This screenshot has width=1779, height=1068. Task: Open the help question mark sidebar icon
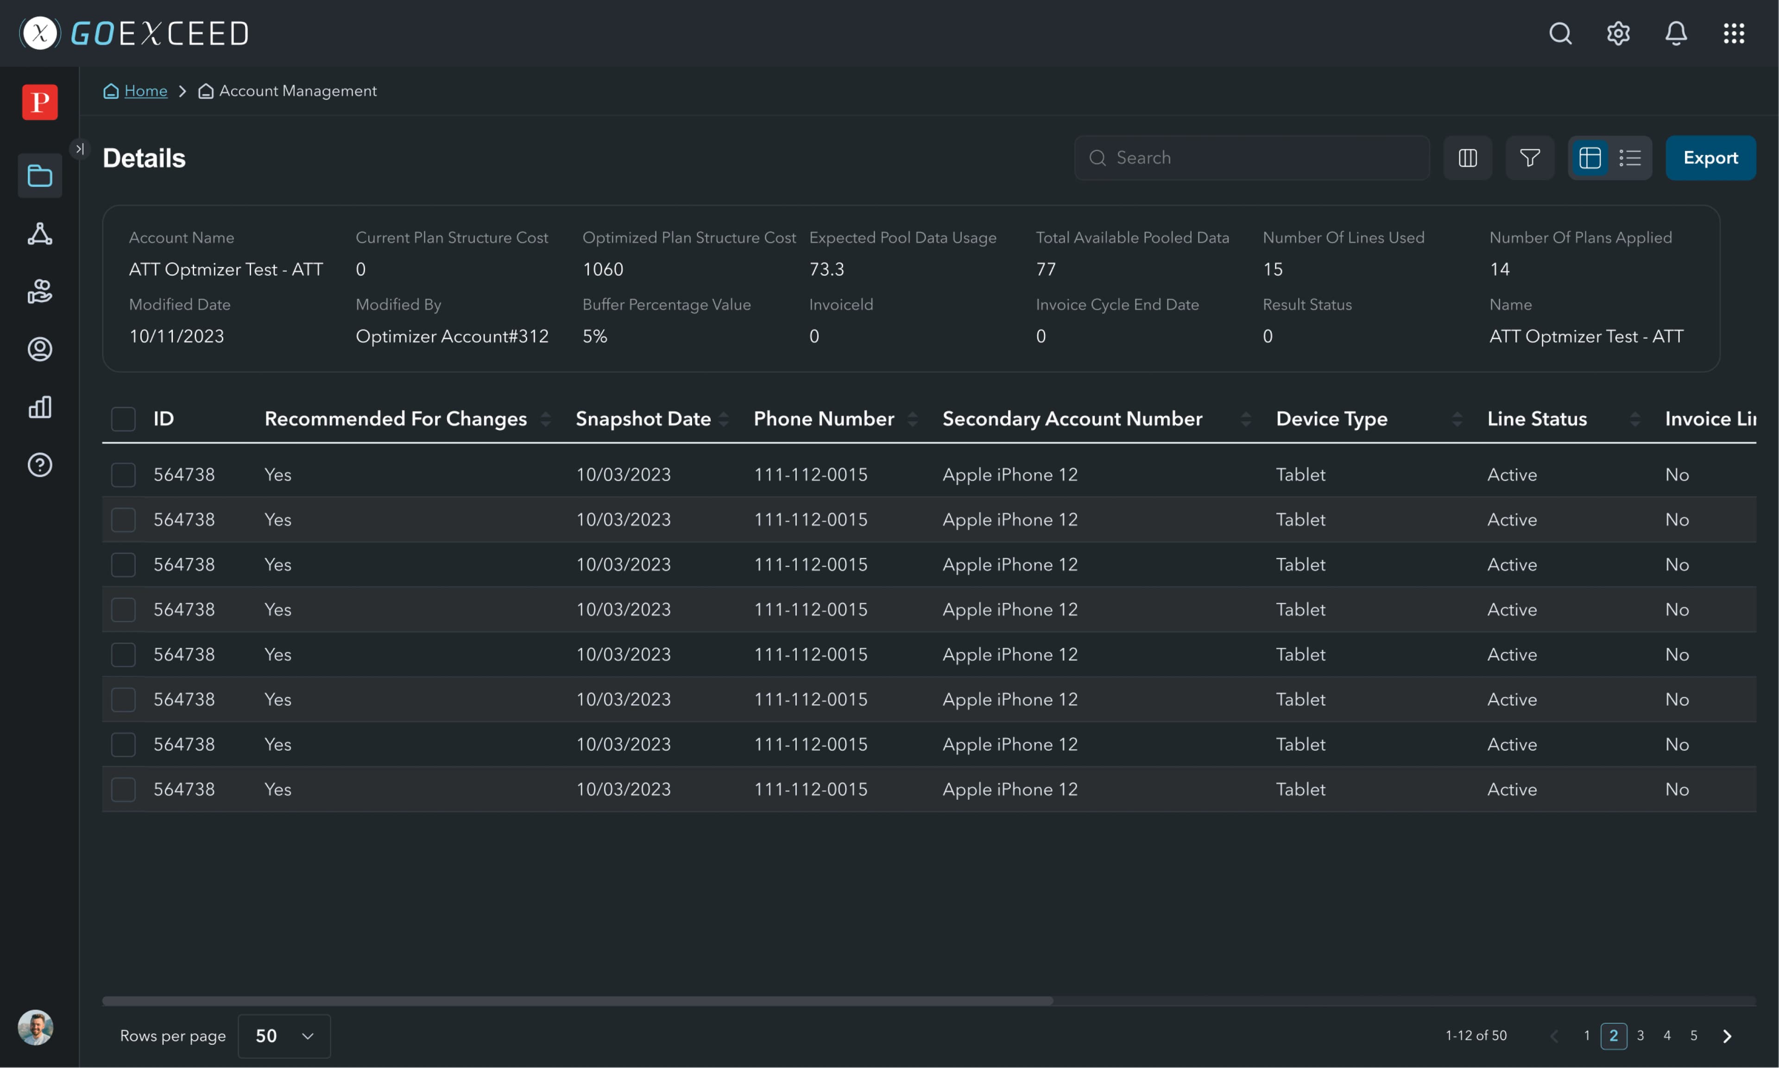(39, 465)
